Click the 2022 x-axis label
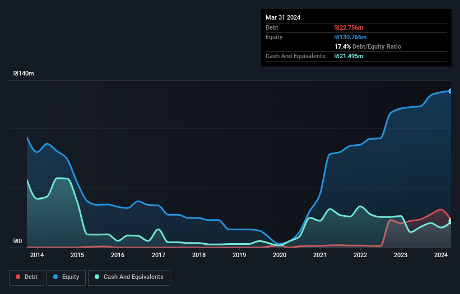The image size is (460, 294). pyautogui.click(x=360, y=255)
